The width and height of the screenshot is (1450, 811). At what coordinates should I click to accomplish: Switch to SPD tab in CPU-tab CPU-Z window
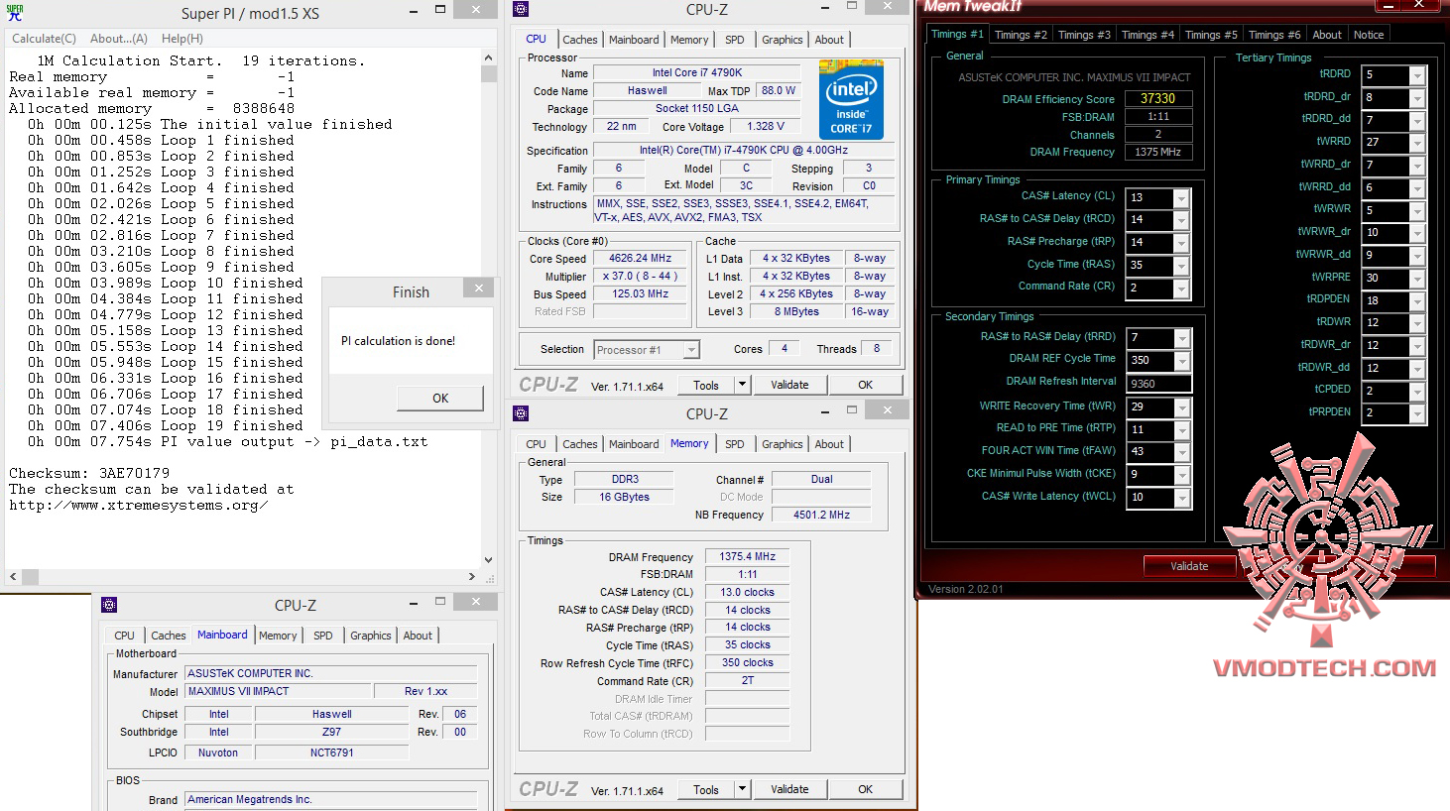(734, 40)
